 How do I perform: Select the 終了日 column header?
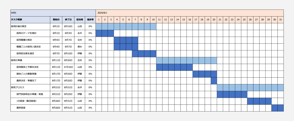68,20
